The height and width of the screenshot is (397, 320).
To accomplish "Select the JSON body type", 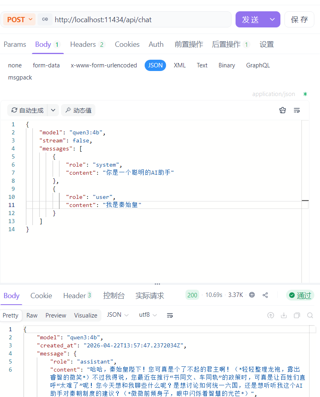I will click(155, 65).
